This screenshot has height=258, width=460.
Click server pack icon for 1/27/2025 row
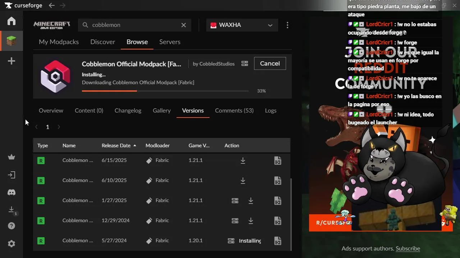click(x=235, y=201)
